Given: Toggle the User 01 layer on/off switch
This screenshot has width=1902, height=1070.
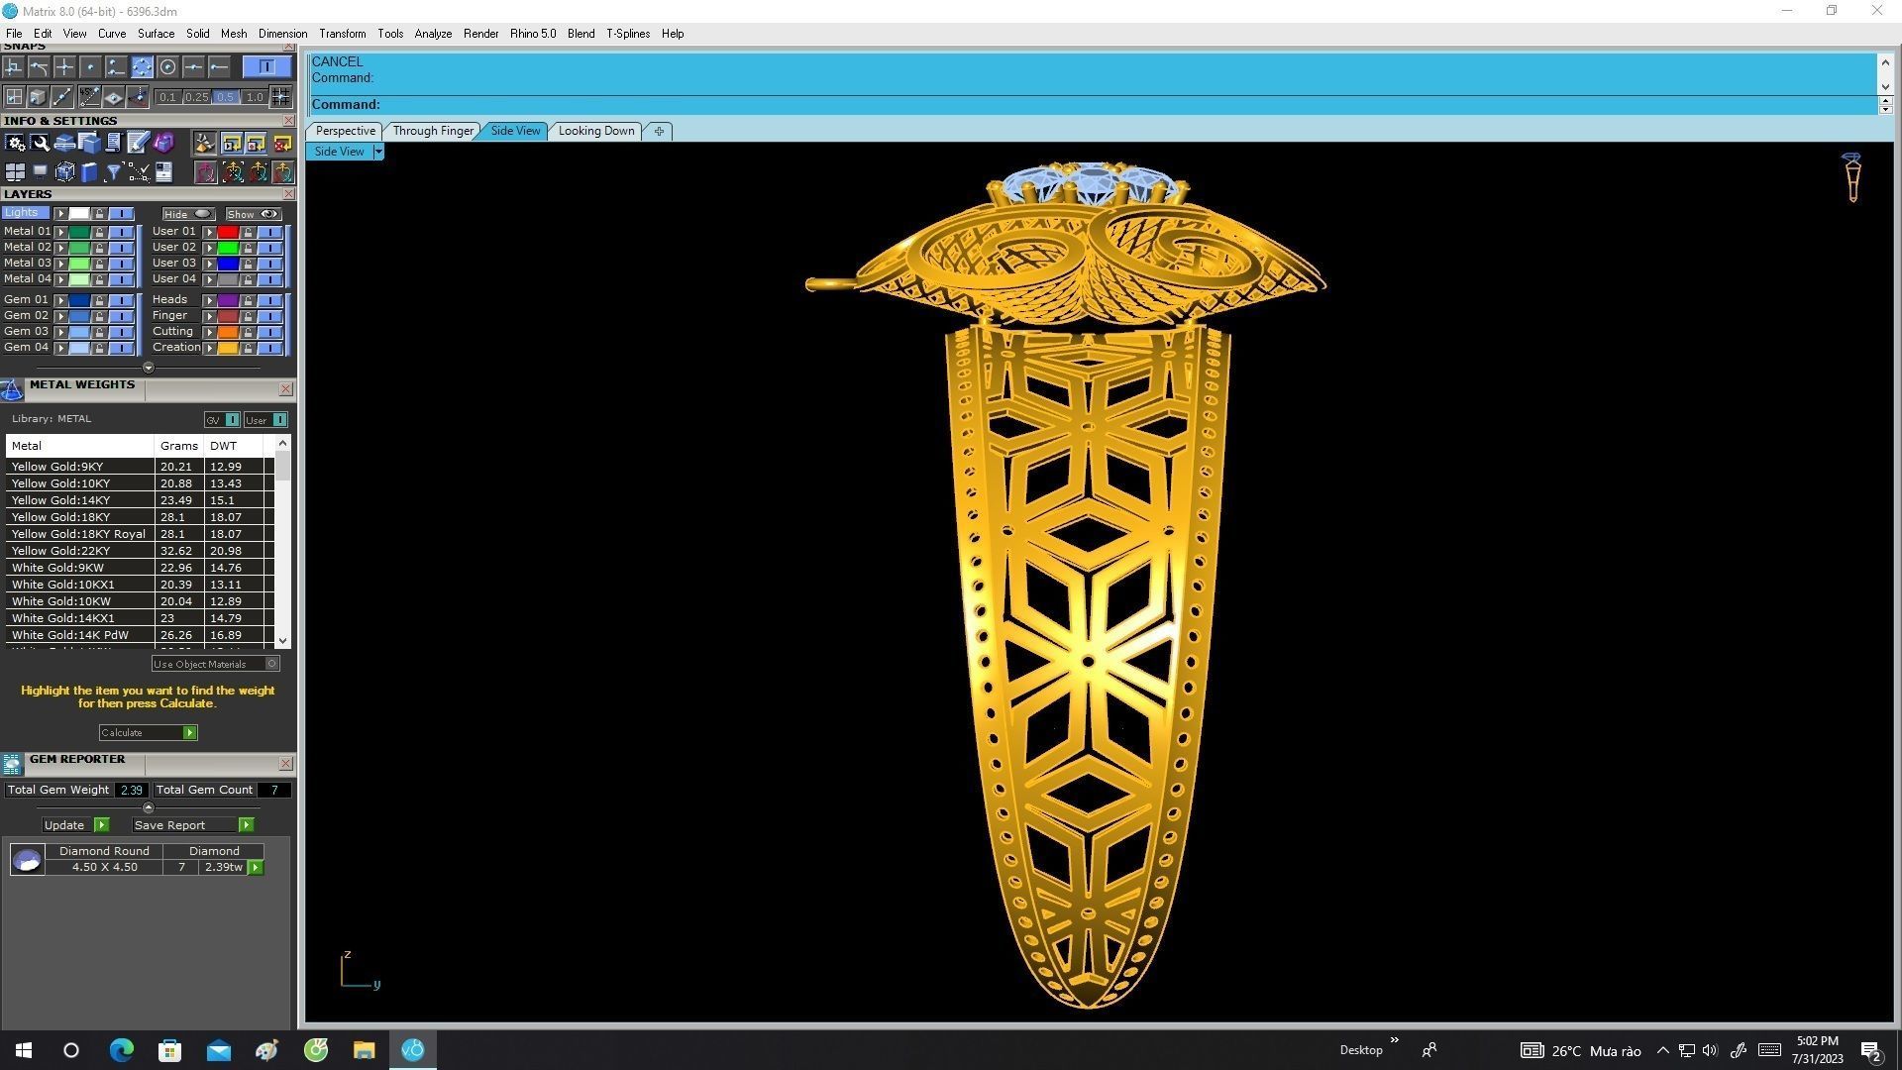Looking at the screenshot, I should tap(269, 232).
